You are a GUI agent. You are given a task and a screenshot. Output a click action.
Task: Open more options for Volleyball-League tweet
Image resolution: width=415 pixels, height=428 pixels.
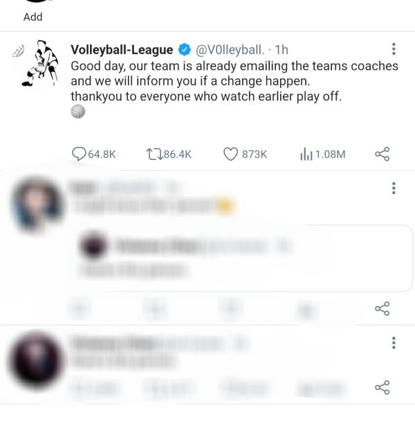click(x=394, y=49)
